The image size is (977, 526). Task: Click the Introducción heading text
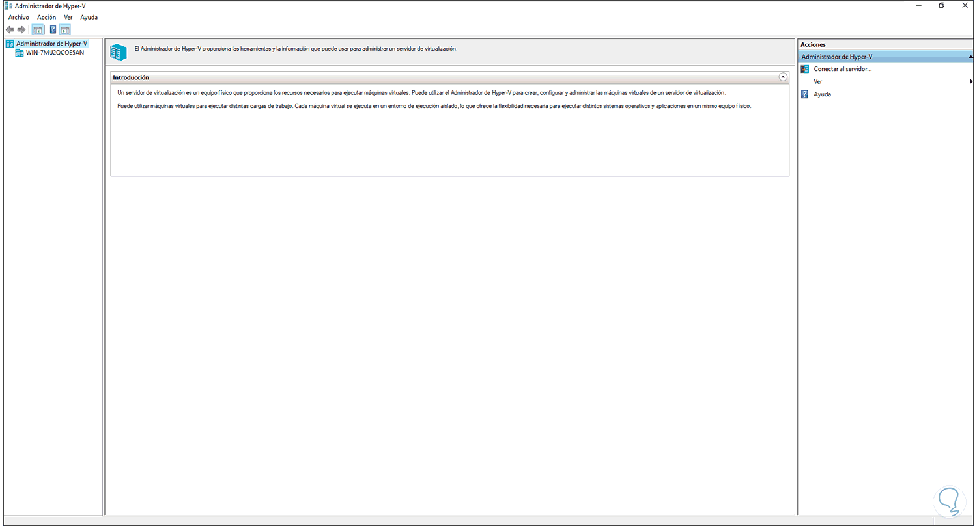tap(131, 77)
